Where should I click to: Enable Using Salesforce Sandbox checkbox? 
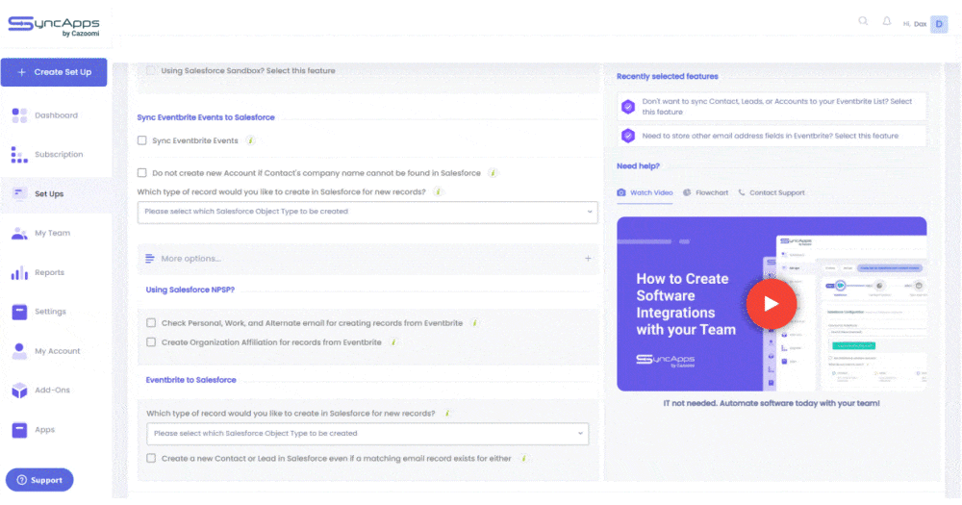click(x=151, y=70)
